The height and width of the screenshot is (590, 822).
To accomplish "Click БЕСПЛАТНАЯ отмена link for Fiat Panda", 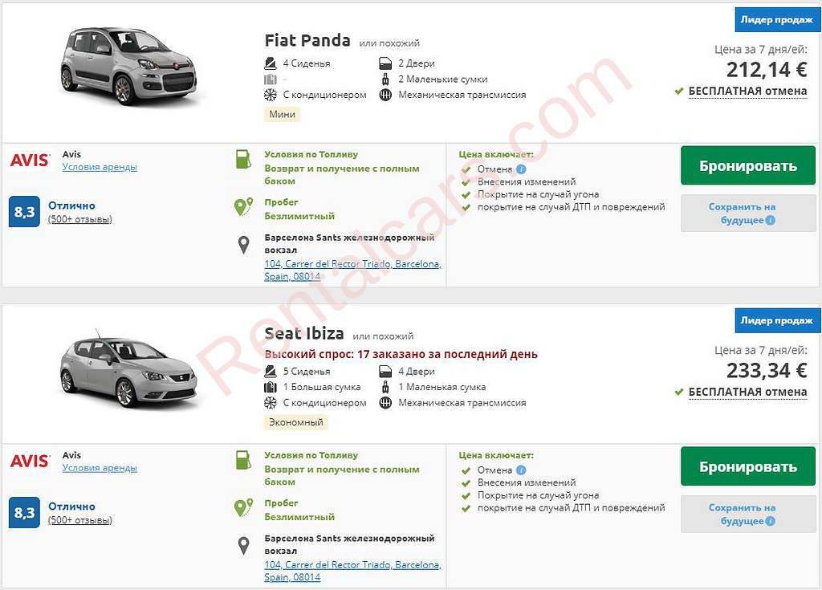I will 747,91.
